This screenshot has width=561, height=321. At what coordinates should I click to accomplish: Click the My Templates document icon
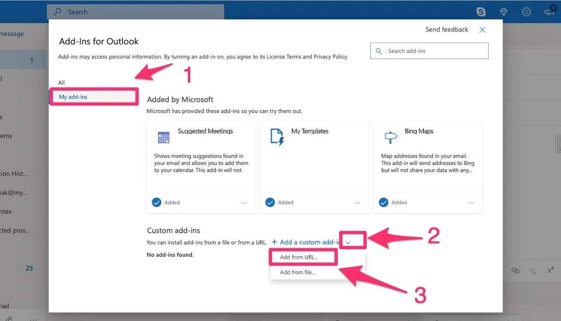point(277,137)
